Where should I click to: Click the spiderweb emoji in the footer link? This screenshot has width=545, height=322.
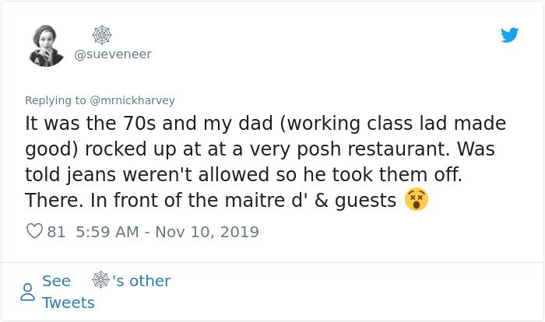101,280
